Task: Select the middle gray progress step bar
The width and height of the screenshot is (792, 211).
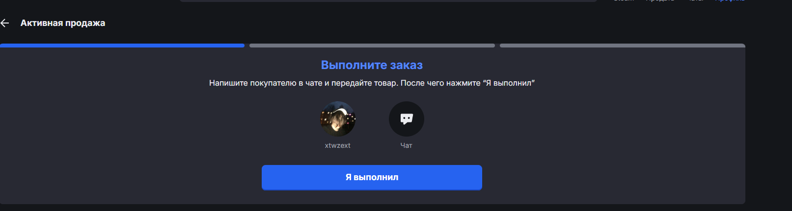Action: pos(372,46)
